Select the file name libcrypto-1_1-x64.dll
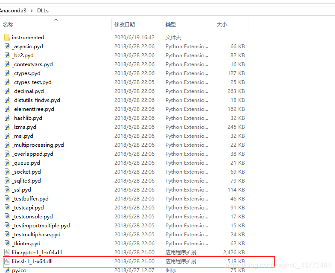 [x=37, y=253]
